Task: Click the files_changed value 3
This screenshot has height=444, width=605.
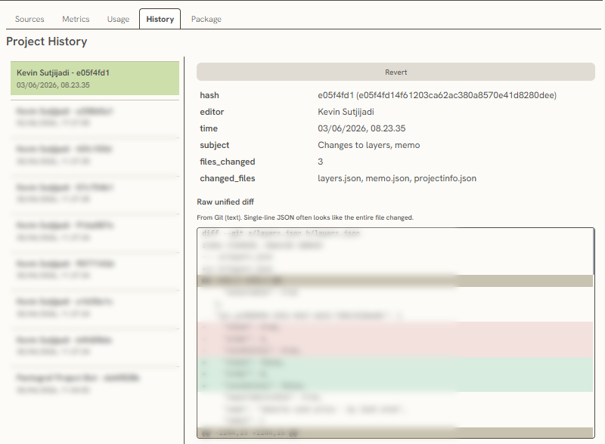Action: 320,162
